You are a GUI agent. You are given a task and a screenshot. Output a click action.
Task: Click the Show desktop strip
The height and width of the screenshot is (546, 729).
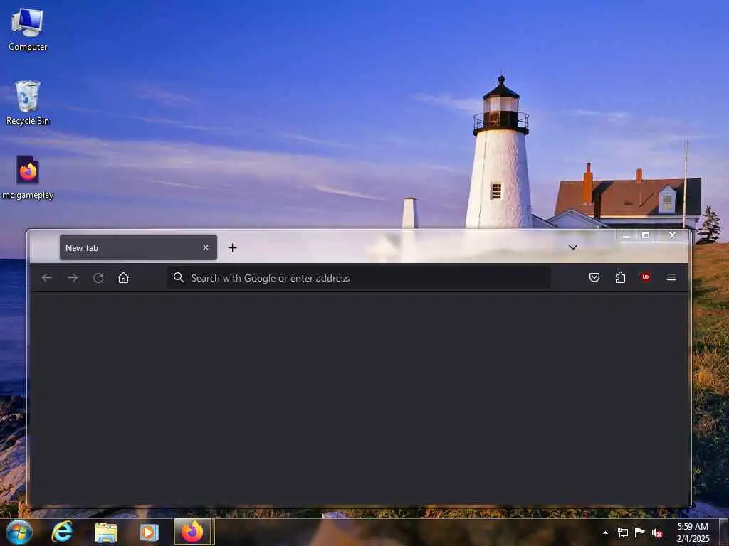coord(724,532)
